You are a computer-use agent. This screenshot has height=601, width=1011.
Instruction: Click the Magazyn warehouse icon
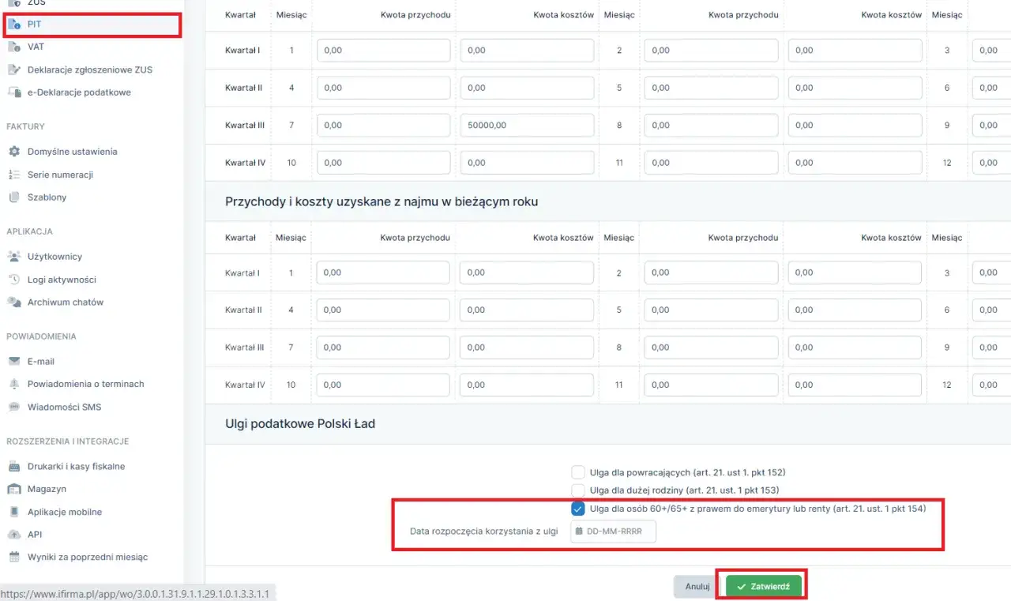pyautogui.click(x=13, y=490)
